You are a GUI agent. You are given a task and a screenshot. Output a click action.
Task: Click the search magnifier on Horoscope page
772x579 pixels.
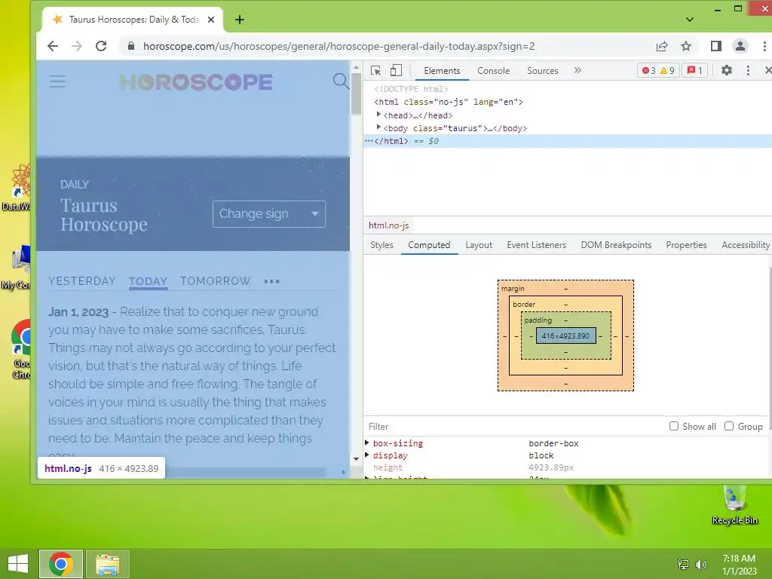tap(341, 81)
